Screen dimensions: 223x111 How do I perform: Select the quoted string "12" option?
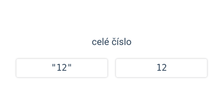point(62,68)
